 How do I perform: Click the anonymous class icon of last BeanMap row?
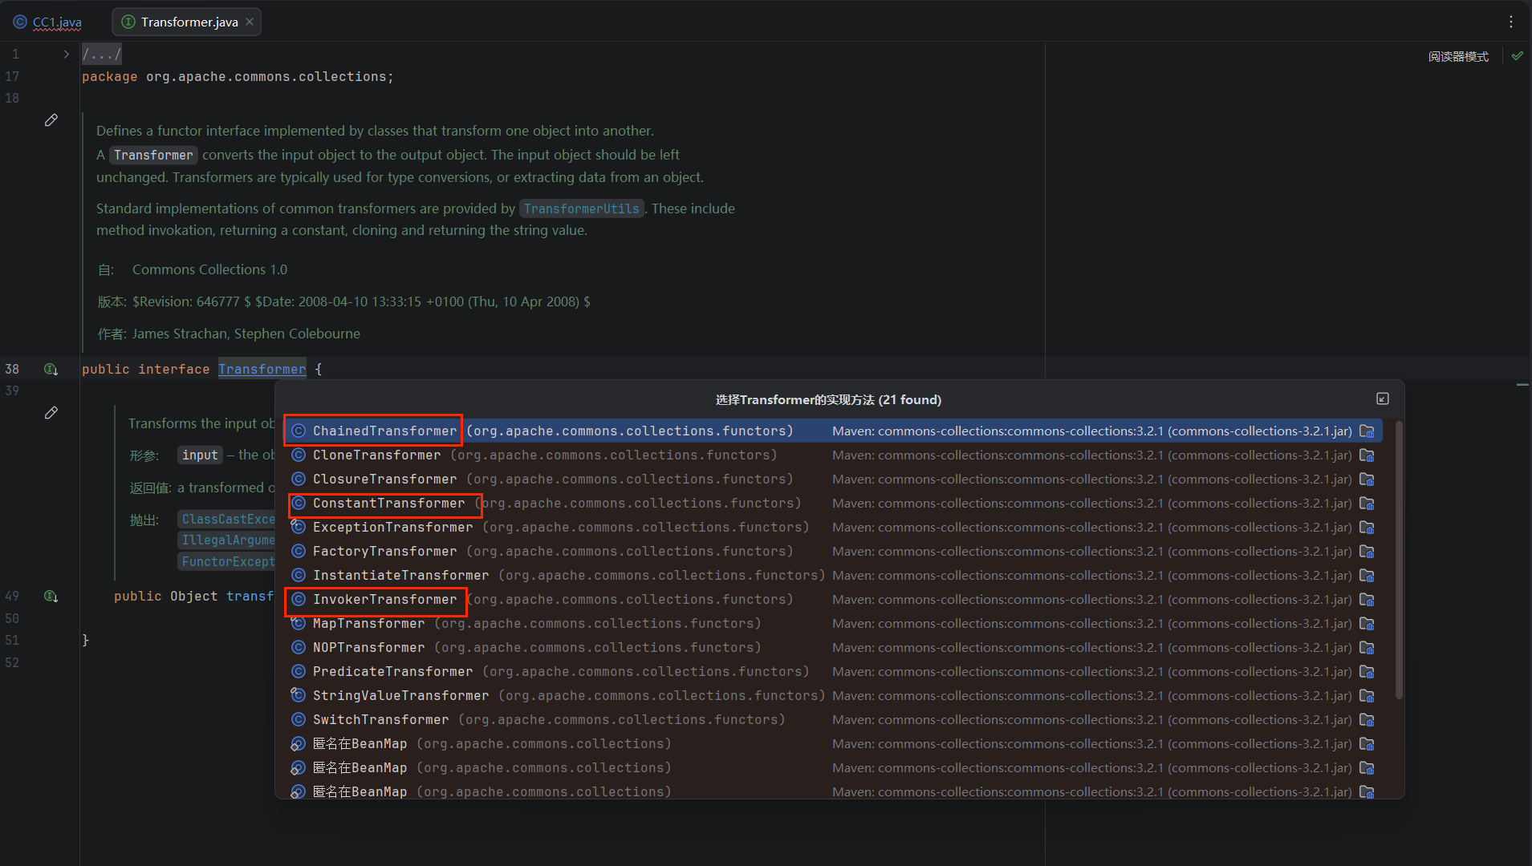pos(298,791)
